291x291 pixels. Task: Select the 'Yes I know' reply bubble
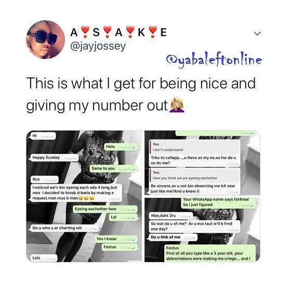(x=116, y=239)
